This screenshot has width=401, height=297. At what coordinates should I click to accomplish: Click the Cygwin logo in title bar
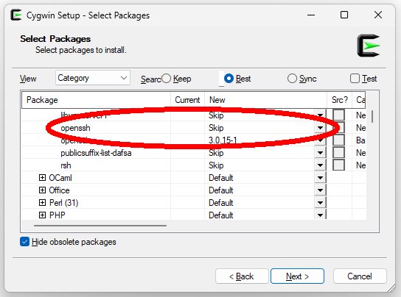tap(16, 15)
